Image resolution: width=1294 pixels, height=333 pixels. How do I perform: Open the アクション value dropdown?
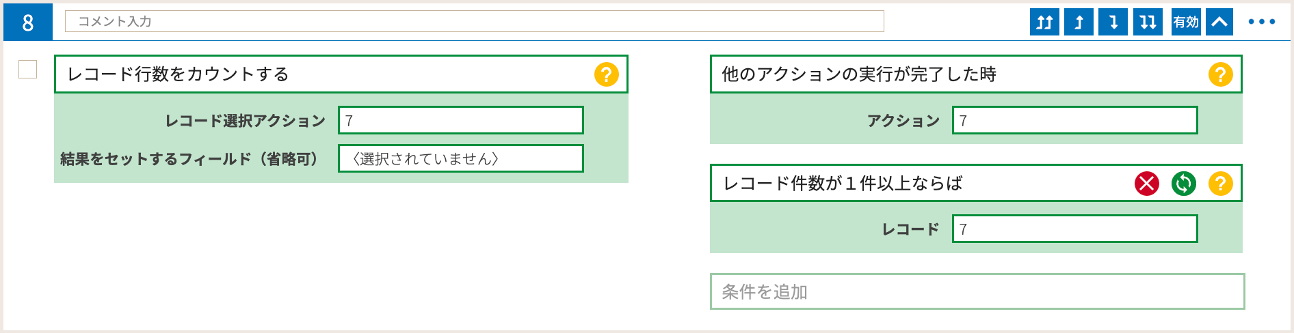coord(1074,120)
